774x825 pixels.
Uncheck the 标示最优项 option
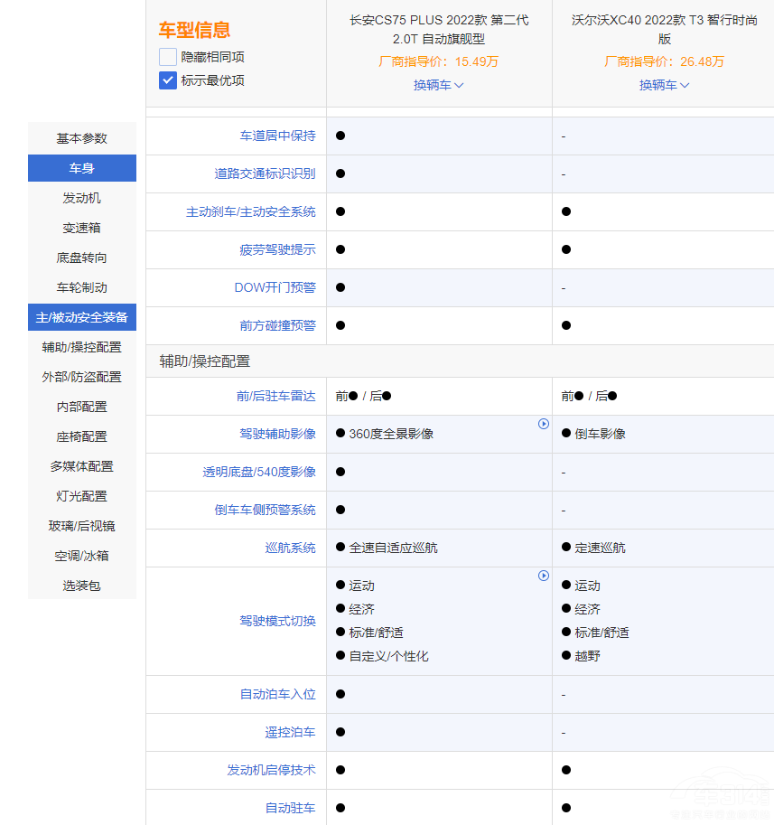[x=166, y=80]
